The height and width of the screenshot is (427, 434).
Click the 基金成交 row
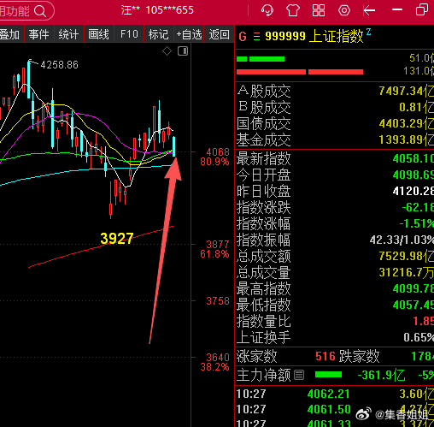point(335,139)
